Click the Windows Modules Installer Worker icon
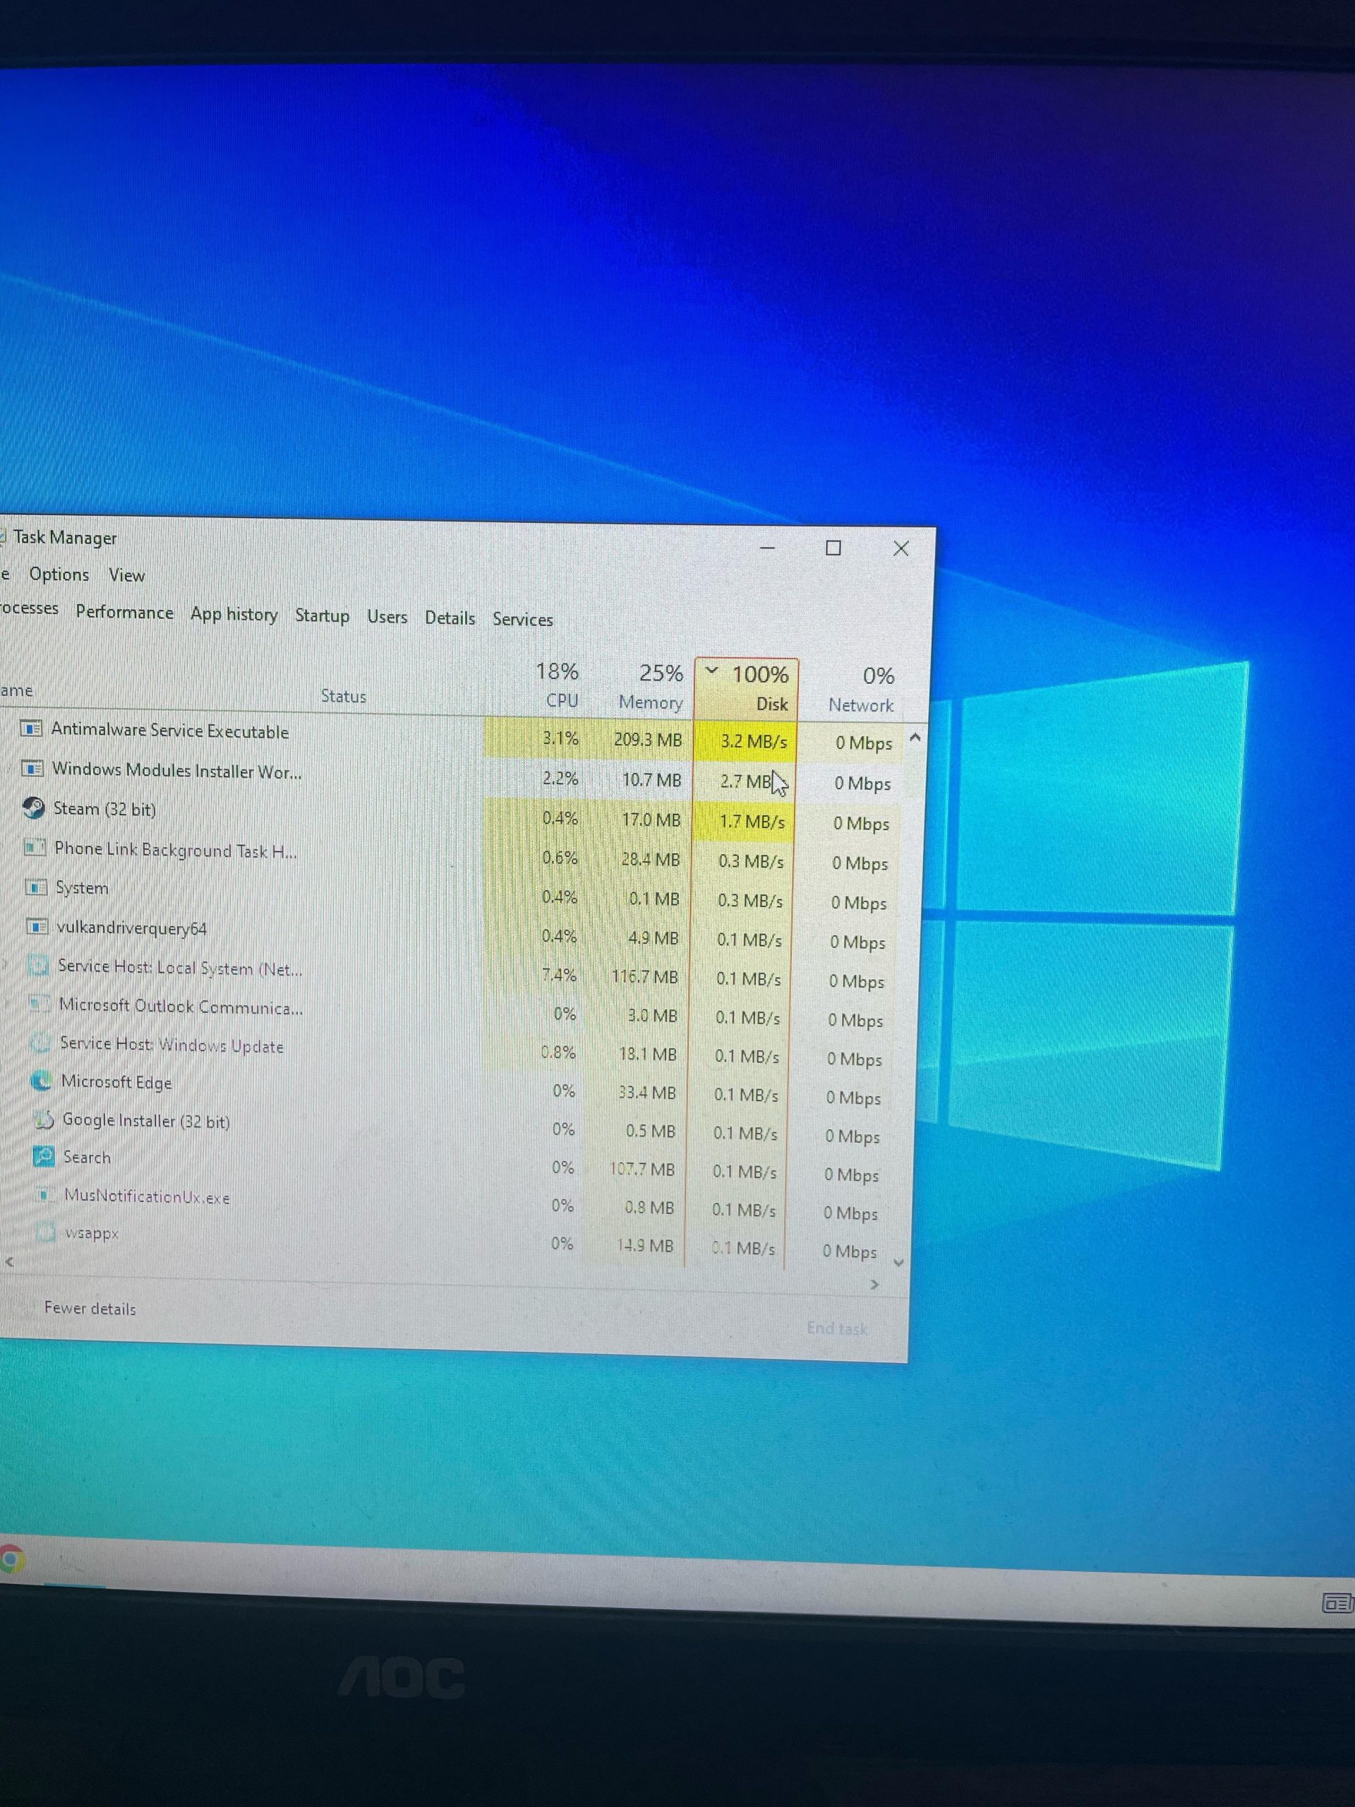Viewport: 1355px width, 1807px height. (x=32, y=769)
